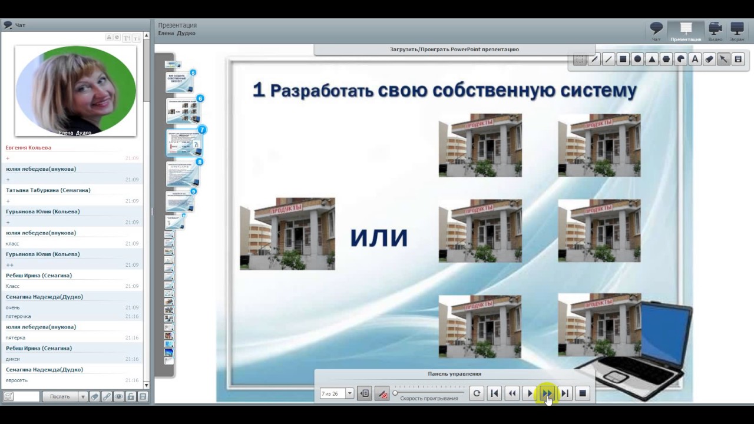The height and width of the screenshot is (424, 754).
Task: Click the 'Панель управления' panel title
Action: (454, 374)
